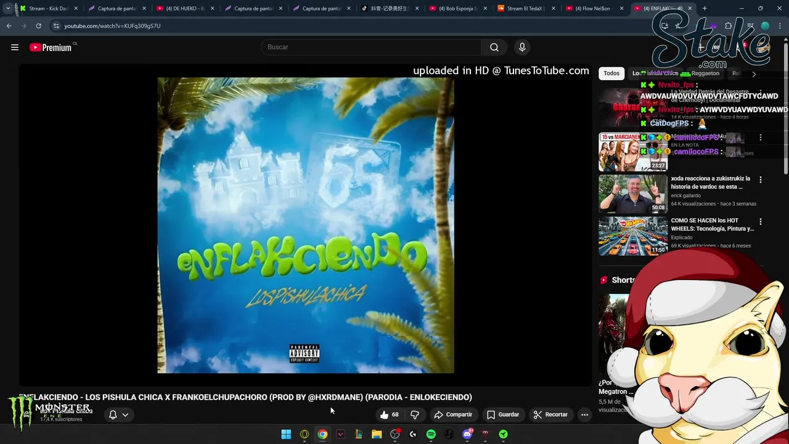The image size is (789, 444).
Task: Go forward with the browser forward arrow
Action: (x=23, y=26)
